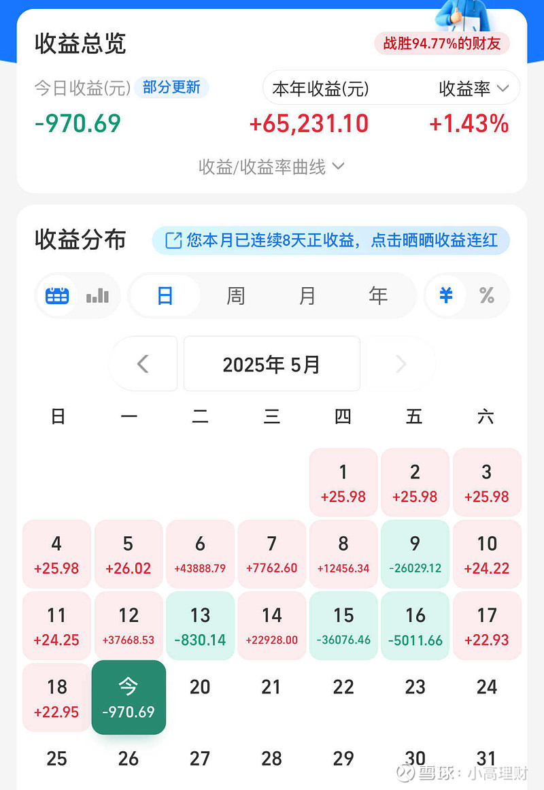Viewport: 544px width, 790px height.
Task: Open the 连续8天正收益 share banner
Action: 331,240
